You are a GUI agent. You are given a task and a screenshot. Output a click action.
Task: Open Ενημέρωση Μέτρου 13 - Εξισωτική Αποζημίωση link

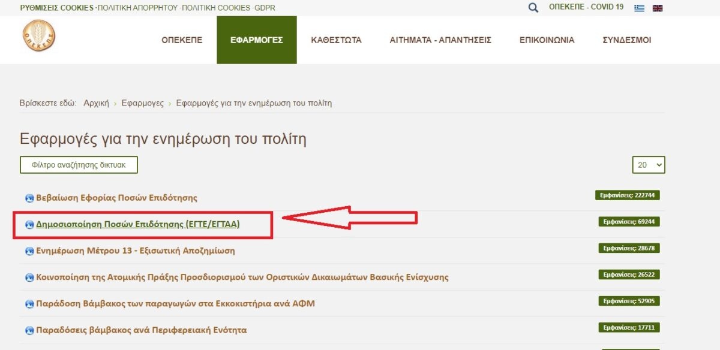pos(136,251)
